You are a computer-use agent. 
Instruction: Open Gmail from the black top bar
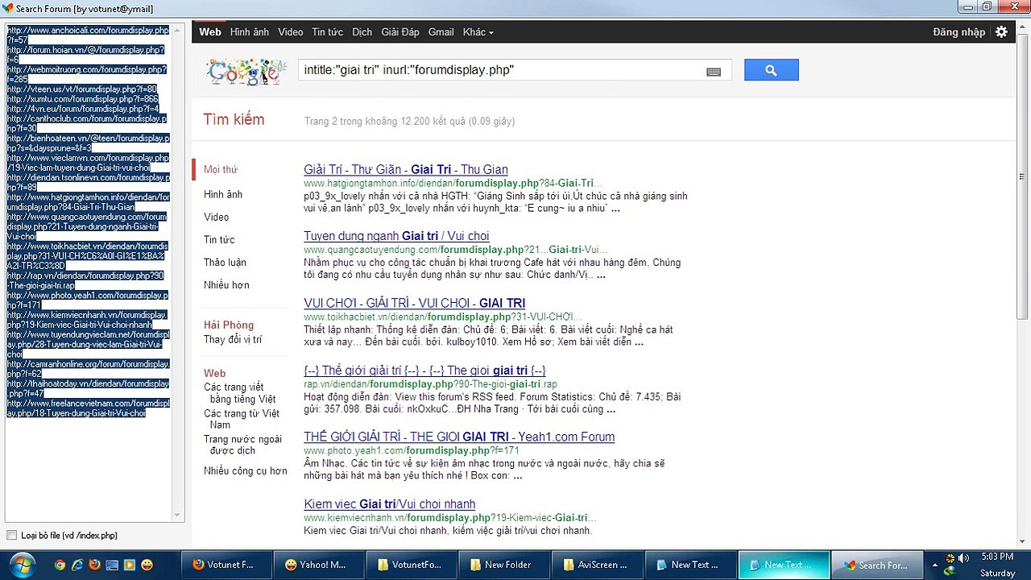tap(441, 32)
